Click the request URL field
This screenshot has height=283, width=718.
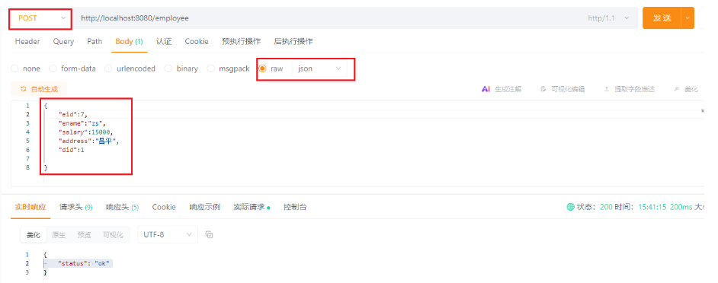[330, 18]
